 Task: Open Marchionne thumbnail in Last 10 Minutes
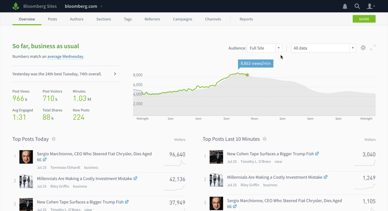[216, 203]
